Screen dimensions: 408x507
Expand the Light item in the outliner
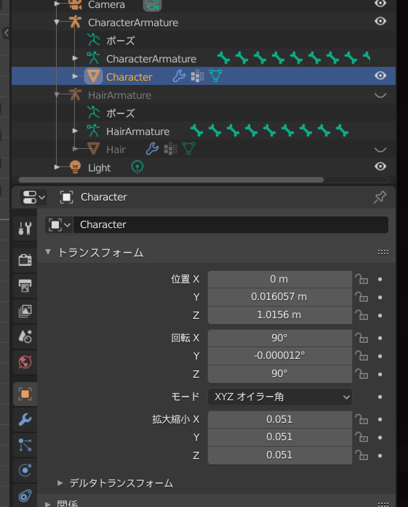click(x=57, y=167)
